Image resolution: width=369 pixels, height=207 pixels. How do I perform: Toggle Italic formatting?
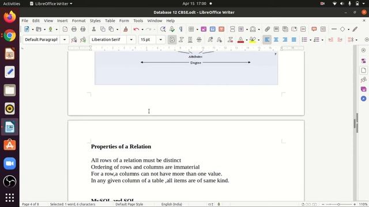coord(181,40)
